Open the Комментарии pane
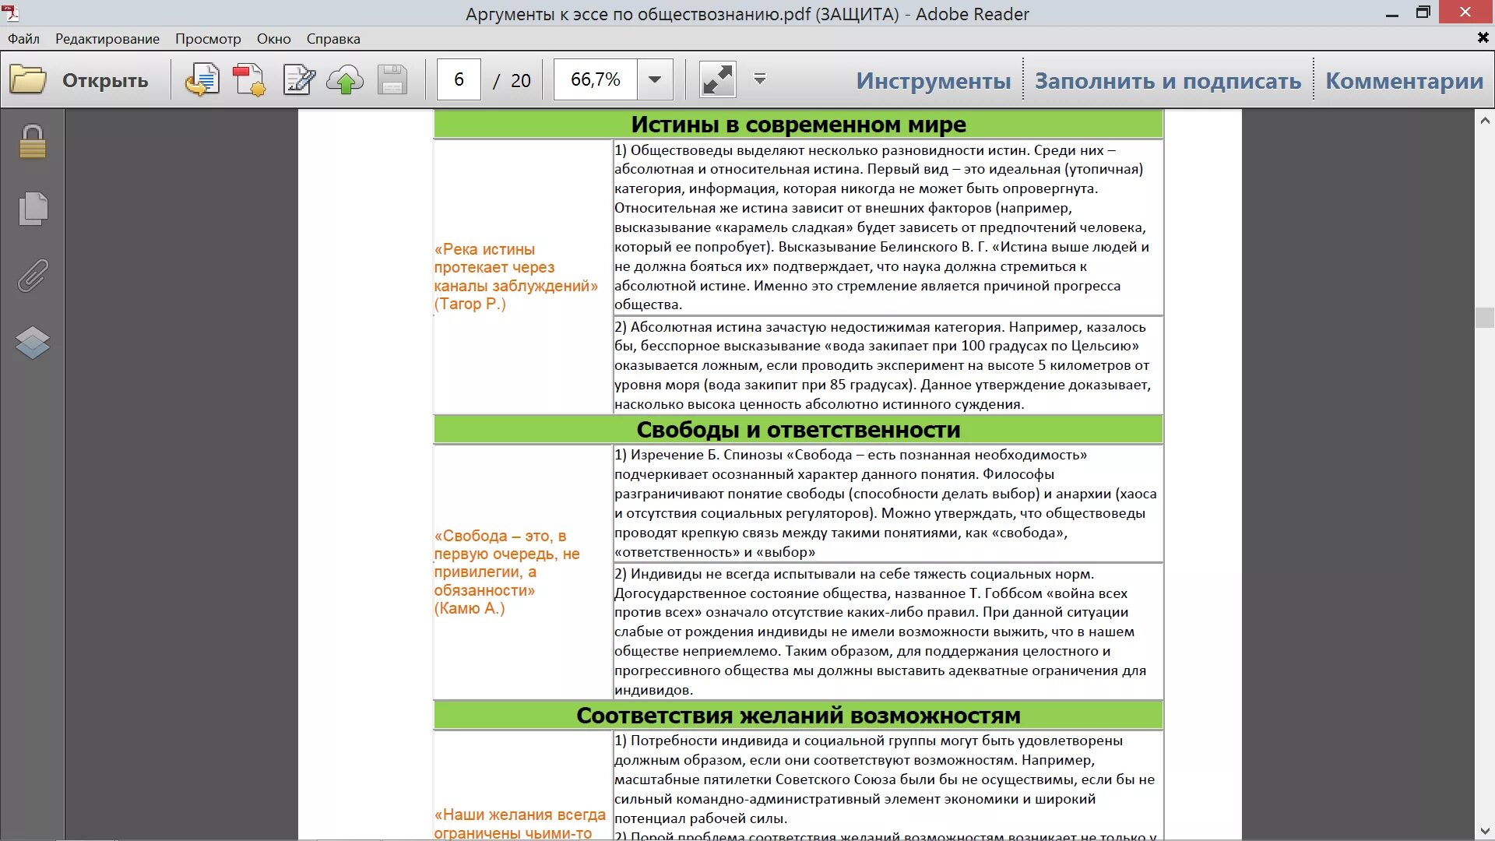This screenshot has height=841, width=1495. [1404, 80]
